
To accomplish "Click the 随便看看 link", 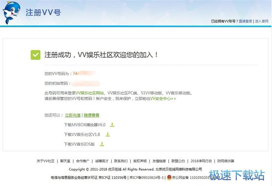I will click(x=91, y=115).
